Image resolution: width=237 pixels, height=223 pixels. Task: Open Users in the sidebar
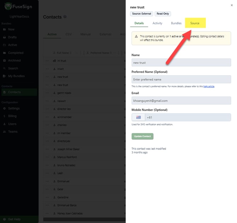(x=12, y=124)
